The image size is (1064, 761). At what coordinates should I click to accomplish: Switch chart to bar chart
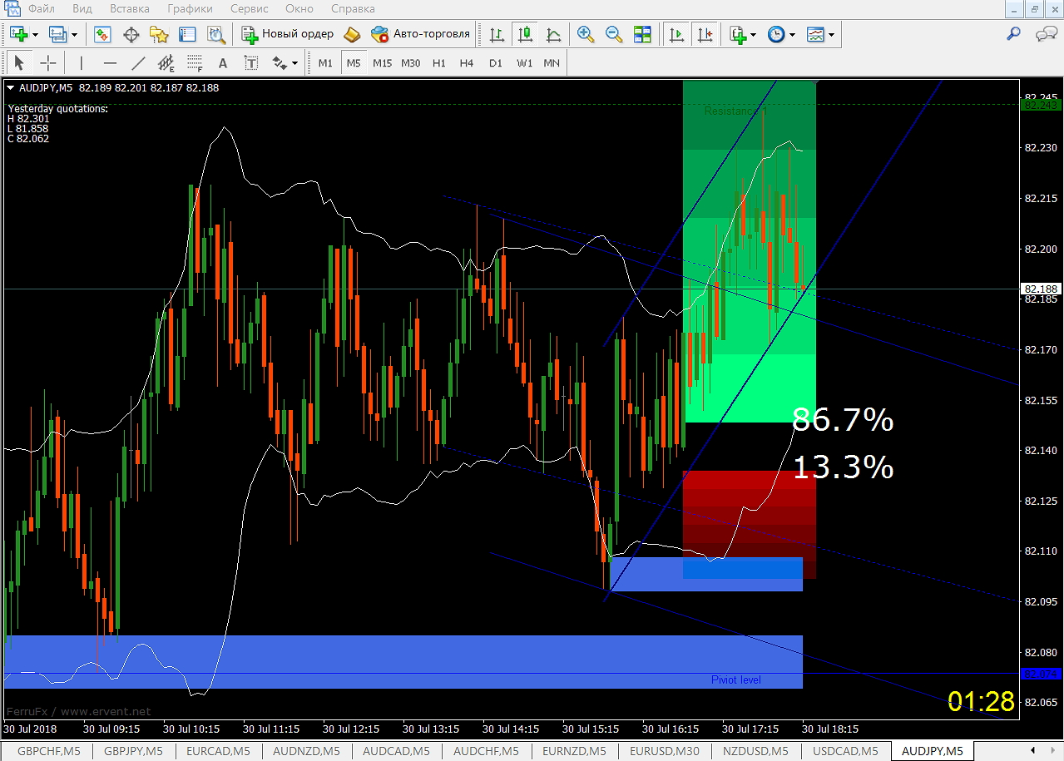point(497,34)
